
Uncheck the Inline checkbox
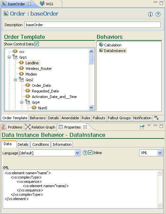(x=90, y=153)
